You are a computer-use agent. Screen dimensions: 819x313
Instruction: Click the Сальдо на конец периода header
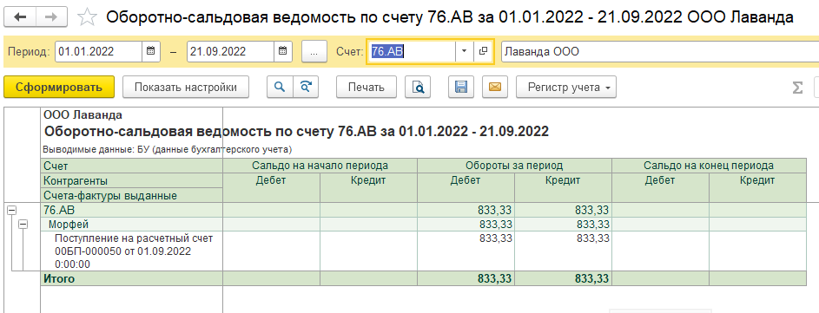(709, 166)
